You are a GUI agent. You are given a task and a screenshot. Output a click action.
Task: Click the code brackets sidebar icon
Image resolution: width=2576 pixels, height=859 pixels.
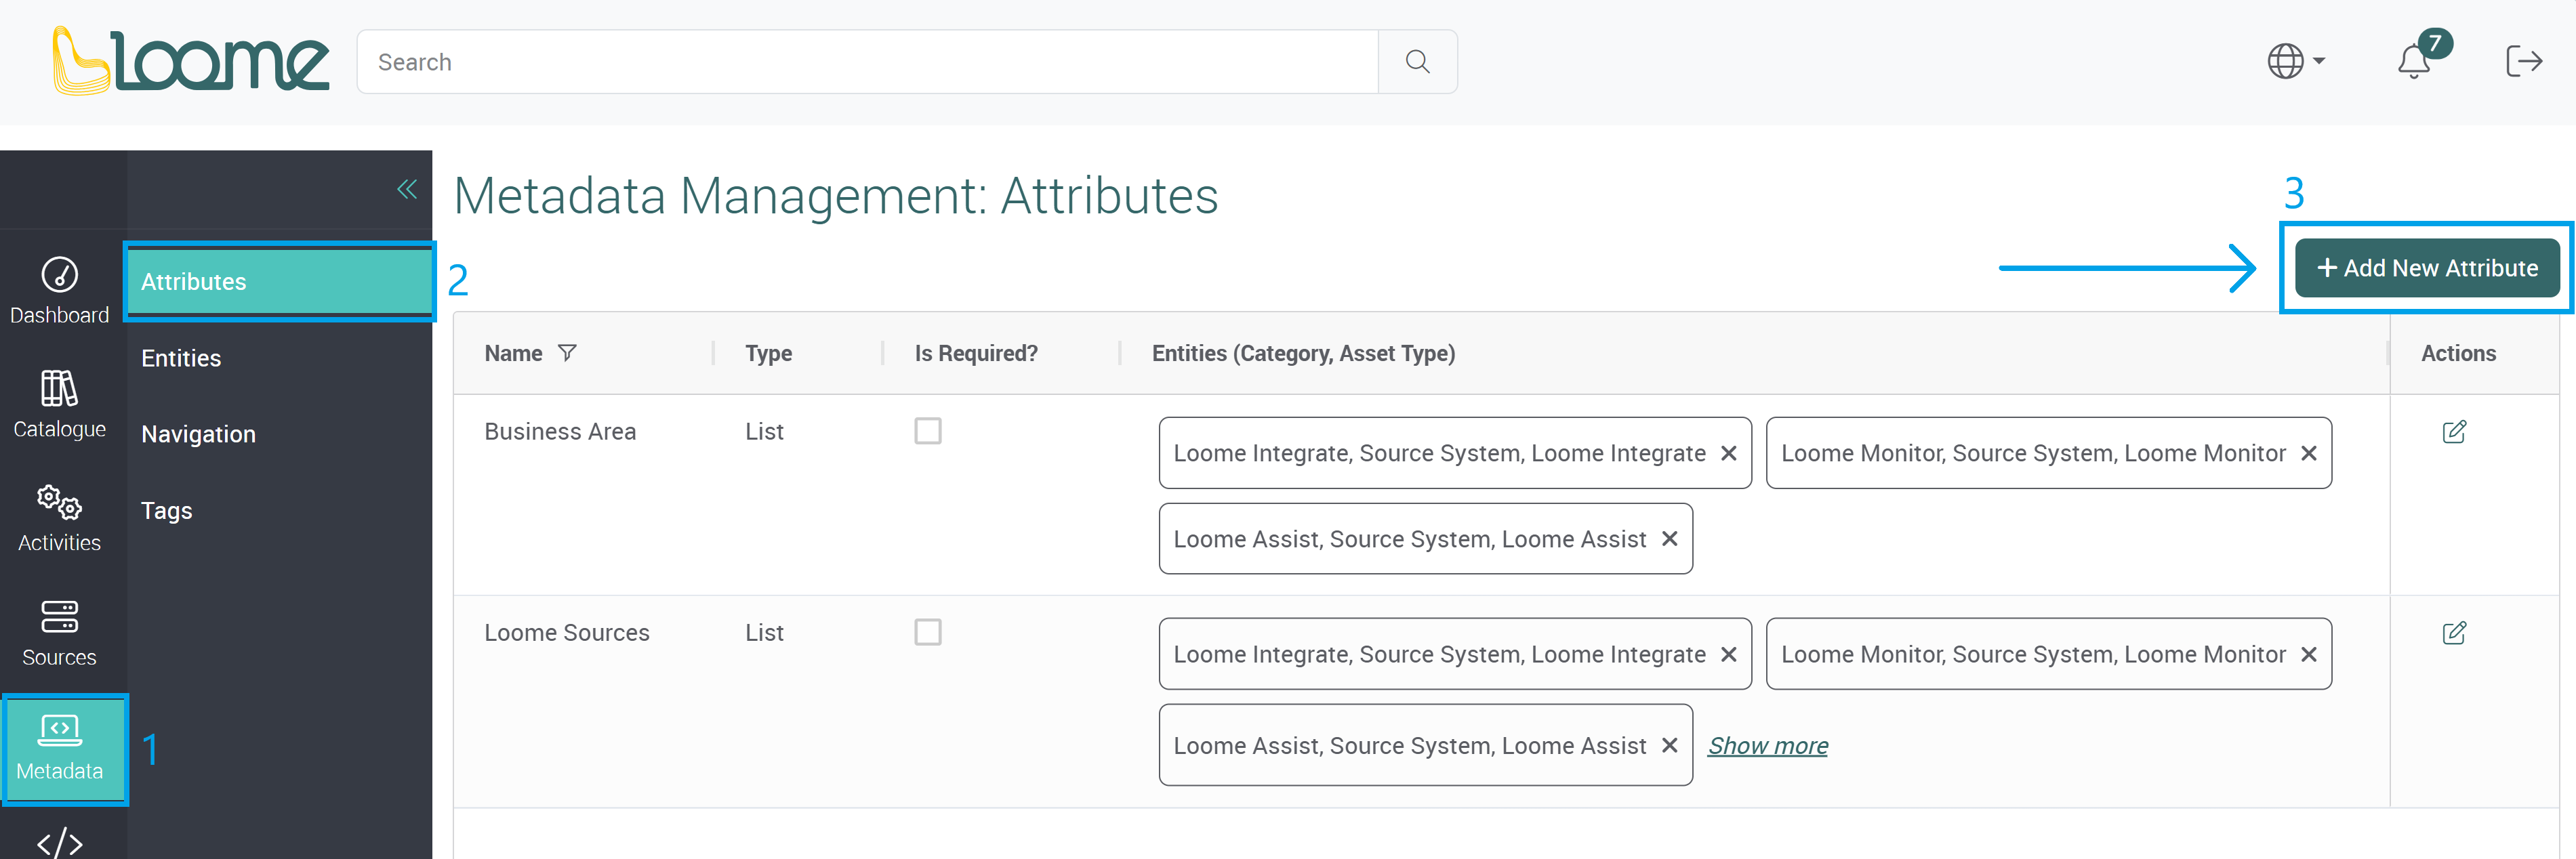tap(59, 842)
